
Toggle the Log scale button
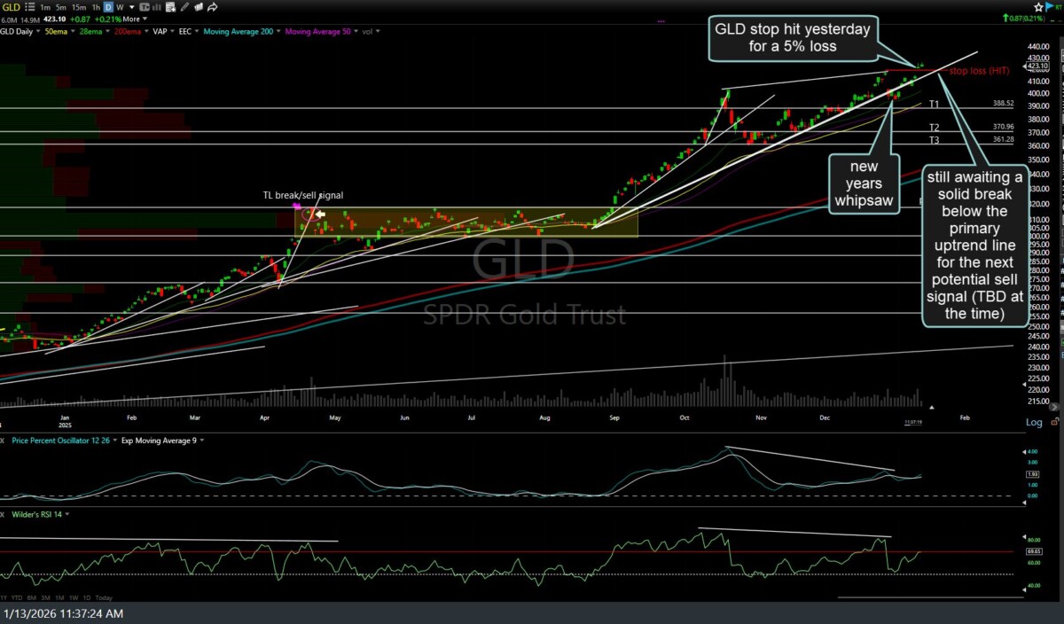(x=1034, y=422)
